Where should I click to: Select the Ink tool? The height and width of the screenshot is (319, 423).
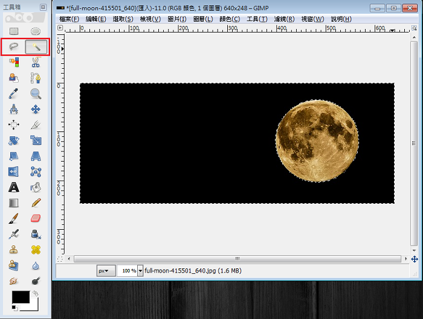click(36, 234)
